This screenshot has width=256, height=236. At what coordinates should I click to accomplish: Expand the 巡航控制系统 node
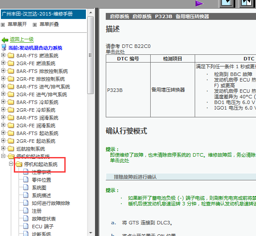(x=3, y=148)
